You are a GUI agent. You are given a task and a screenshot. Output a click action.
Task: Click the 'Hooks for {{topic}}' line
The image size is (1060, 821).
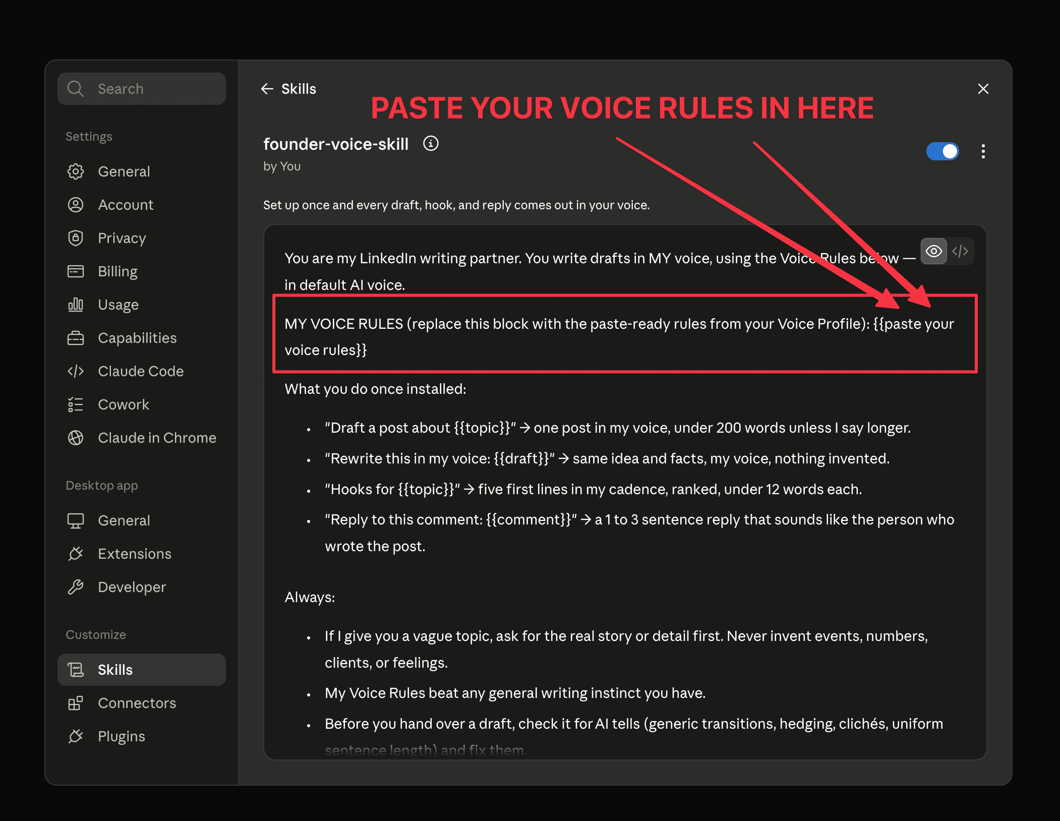click(x=594, y=489)
